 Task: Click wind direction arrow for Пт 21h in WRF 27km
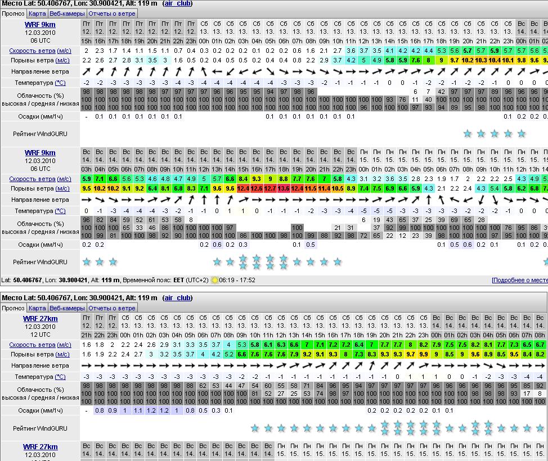[x=87, y=366]
